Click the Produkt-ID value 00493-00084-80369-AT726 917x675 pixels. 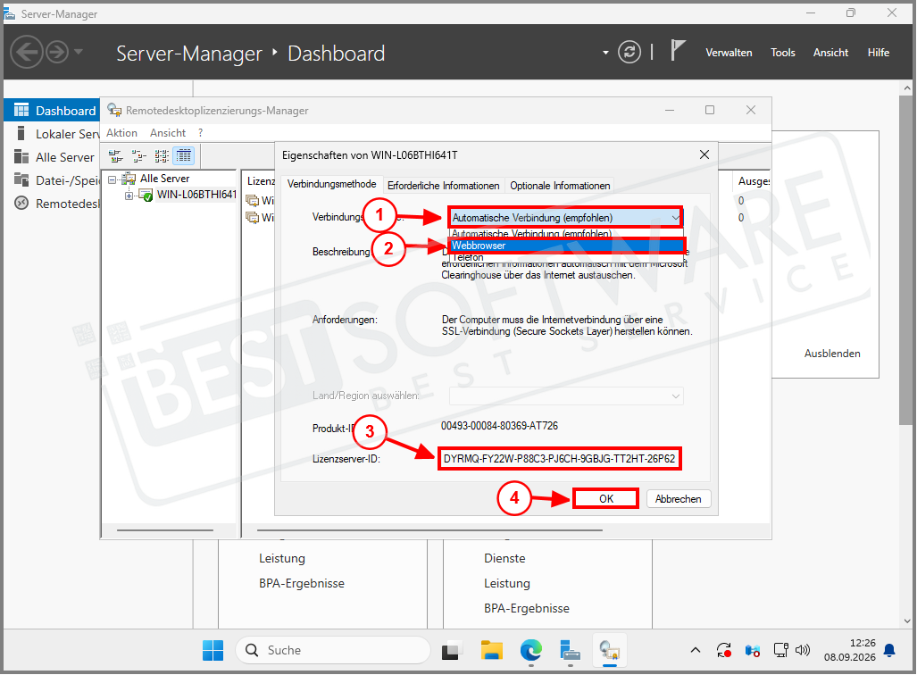click(x=499, y=426)
